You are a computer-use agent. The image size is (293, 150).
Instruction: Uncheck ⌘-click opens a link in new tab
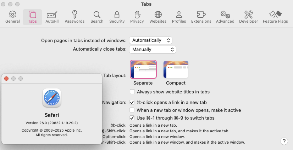coord(132,102)
